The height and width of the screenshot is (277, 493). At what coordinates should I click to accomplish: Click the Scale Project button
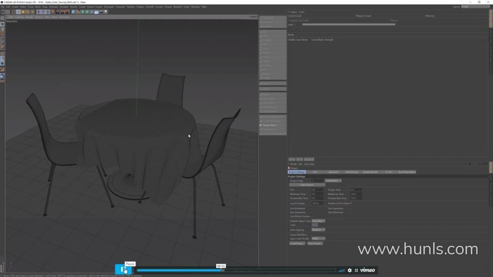pyautogui.click(x=307, y=185)
